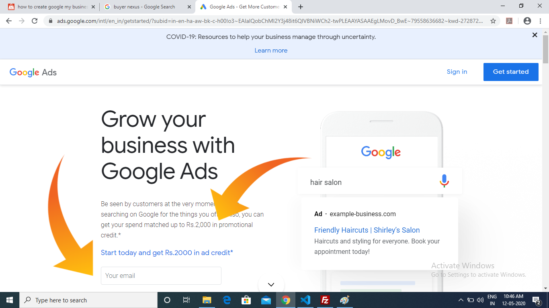
Task: Click the 'Grow your business with Google Ads' heading
Action: click(x=168, y=145)
